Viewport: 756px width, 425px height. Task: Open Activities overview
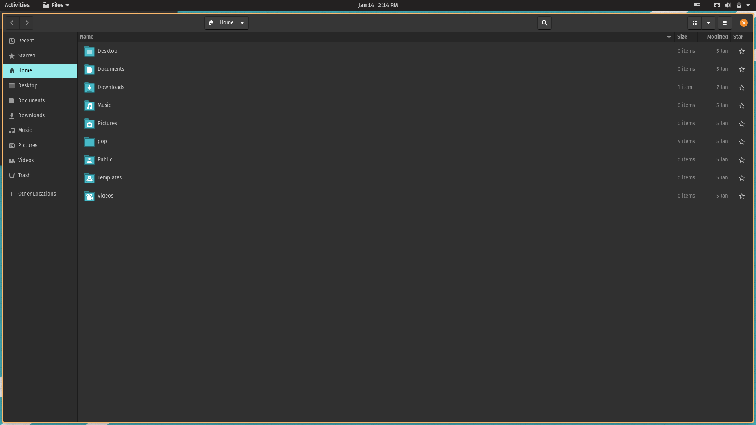tap(17, 5)
